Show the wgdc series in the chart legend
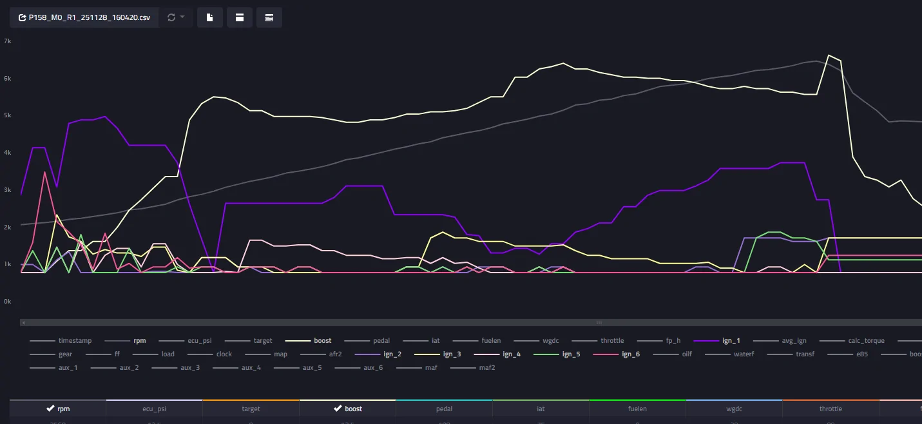This screenshot has height=424, width=922. pyautogui.click(x=536, y=340)
